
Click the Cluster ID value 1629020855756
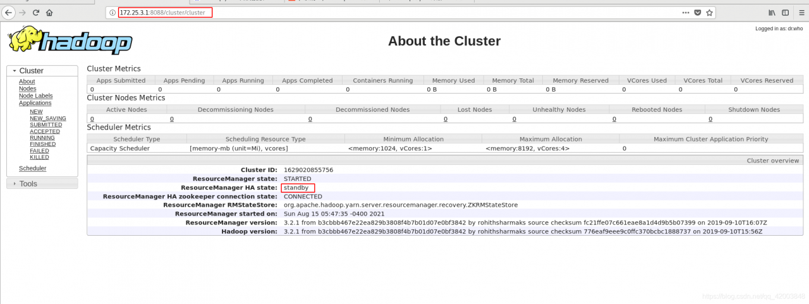coord(308,170)
